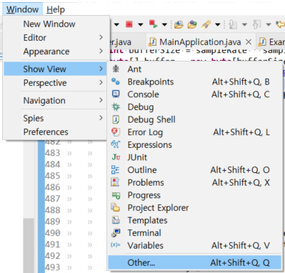
Task: Click the Debug Shell icon
Action: tap(116, 119)
